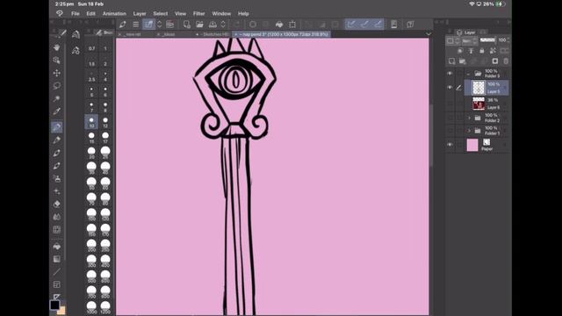The height and width of the screenshot is (316, 562).
Task: Toggle visibility eye of Paper layer
Action: pyautogui.click(x=450, y=145)
